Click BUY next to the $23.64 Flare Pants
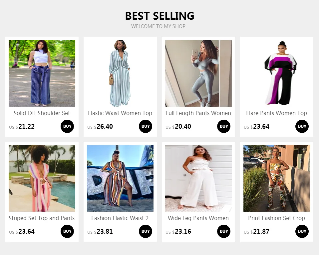Screen dimensions: 319x255 [x=302, y=126]
